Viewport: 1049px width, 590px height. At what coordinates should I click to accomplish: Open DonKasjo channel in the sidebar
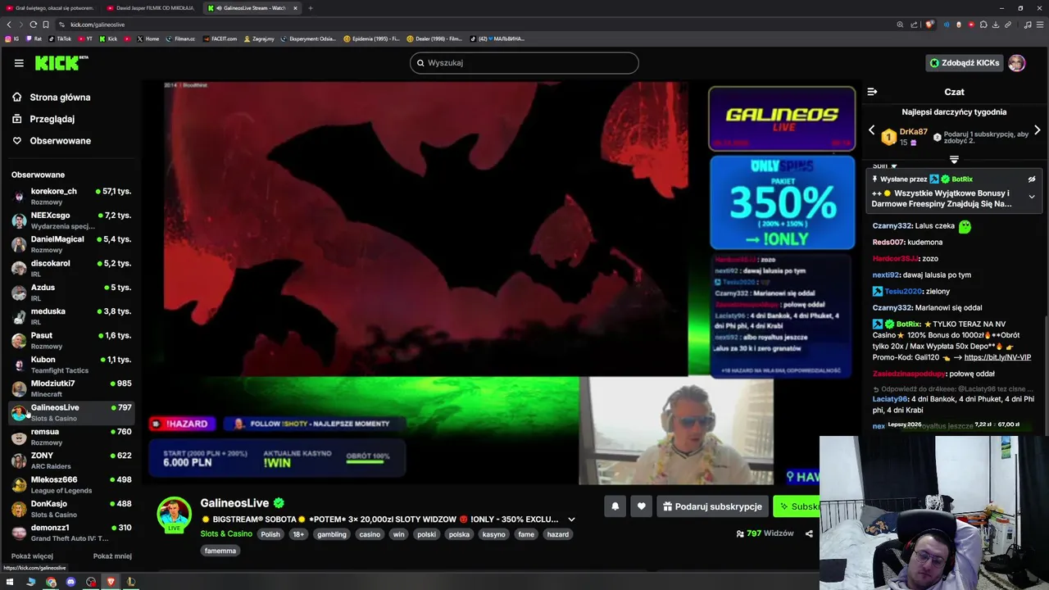71,509
